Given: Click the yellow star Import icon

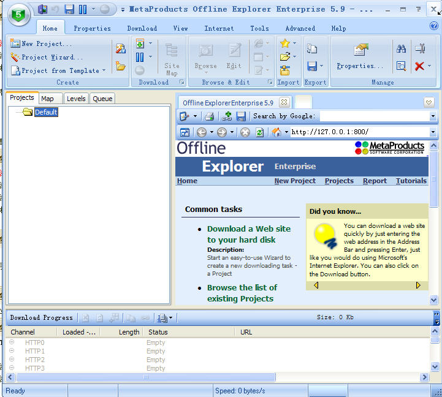Looking at the screenshot, I should (284, 43).
